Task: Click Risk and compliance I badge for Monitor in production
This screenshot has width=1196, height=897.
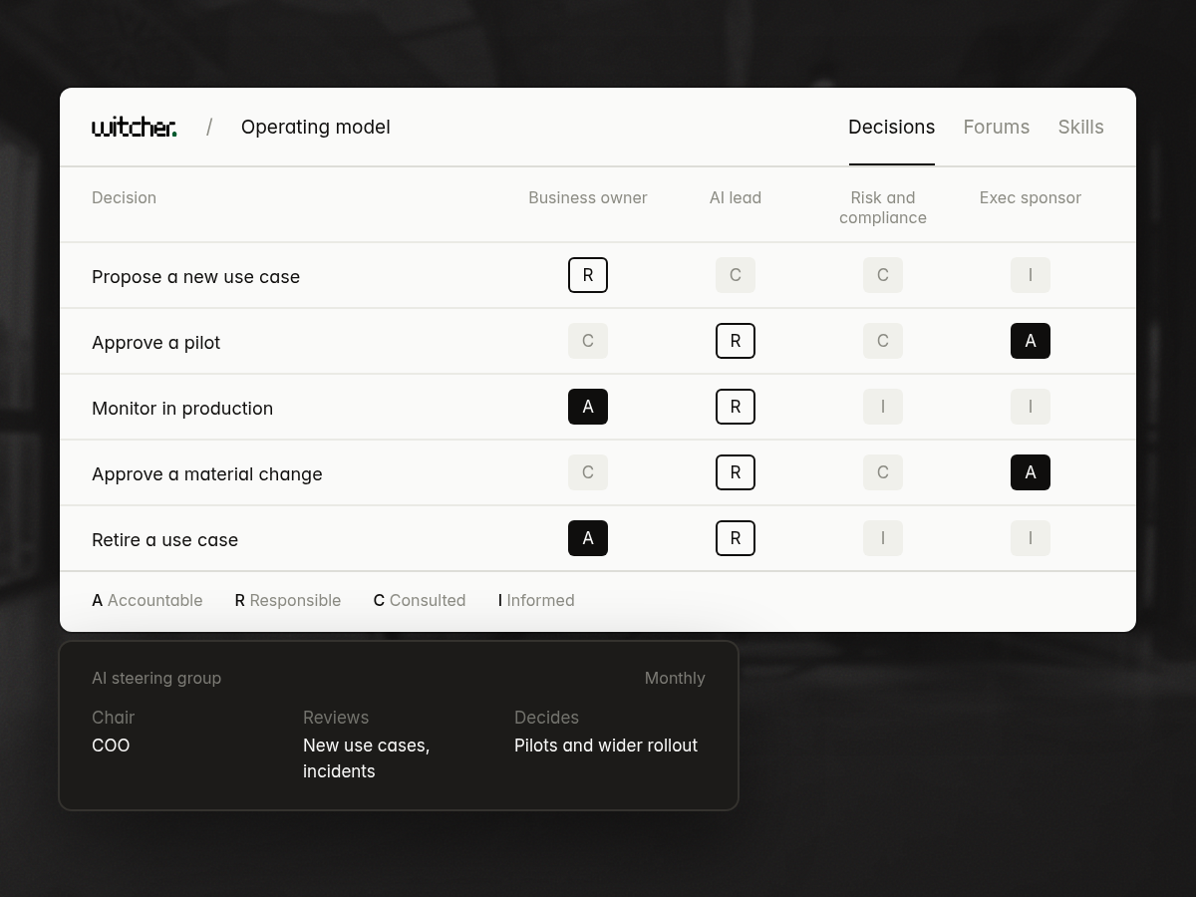Action: [883, 407]
